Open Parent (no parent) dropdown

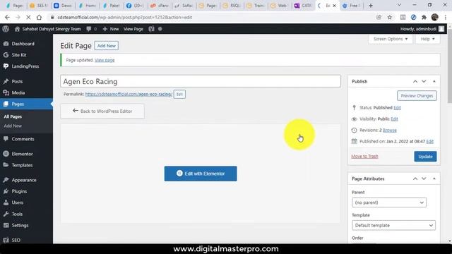pyautogui.click(x=389, y=202)
